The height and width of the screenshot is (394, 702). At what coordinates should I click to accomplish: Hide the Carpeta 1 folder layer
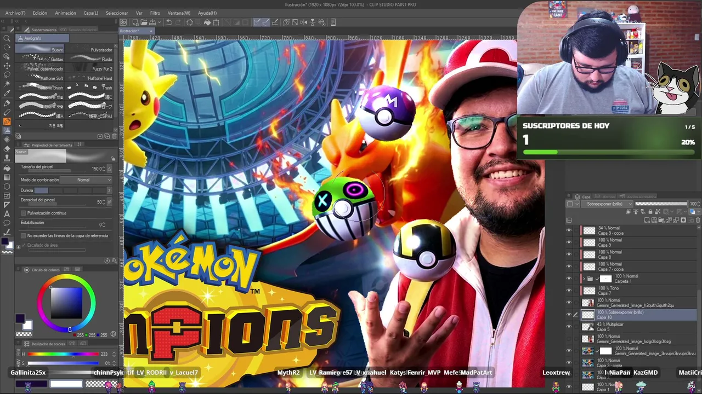tap(569, 279)
